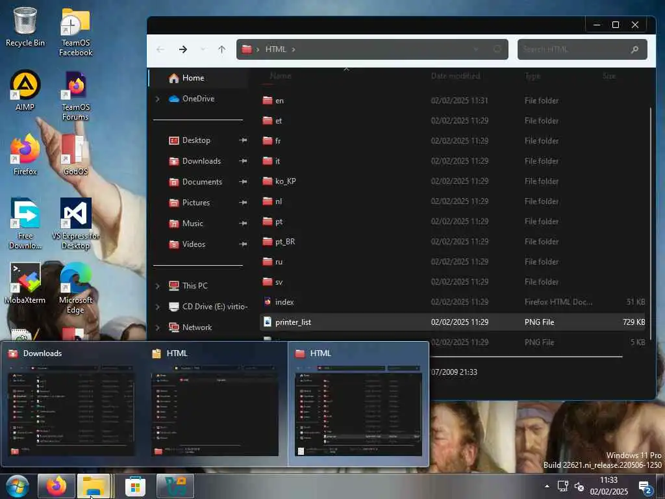Open recent locations dropdown arrow

pos(203,49)
